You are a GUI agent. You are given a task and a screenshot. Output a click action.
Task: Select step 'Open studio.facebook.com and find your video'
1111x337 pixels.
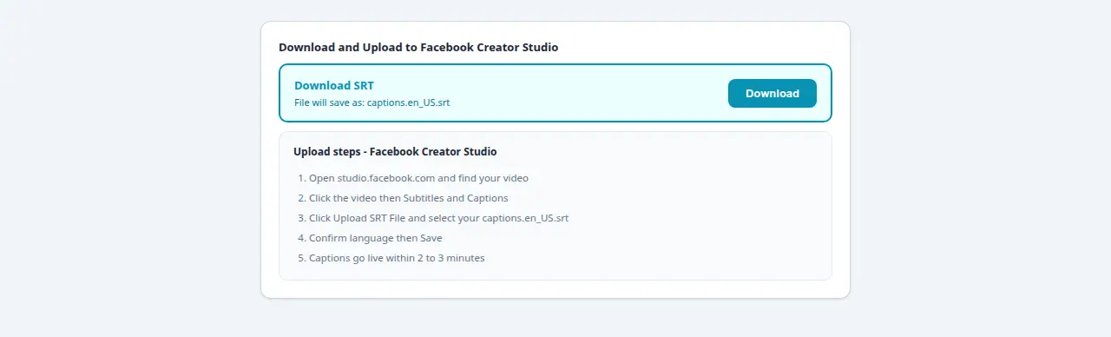[x=418, y=178]
